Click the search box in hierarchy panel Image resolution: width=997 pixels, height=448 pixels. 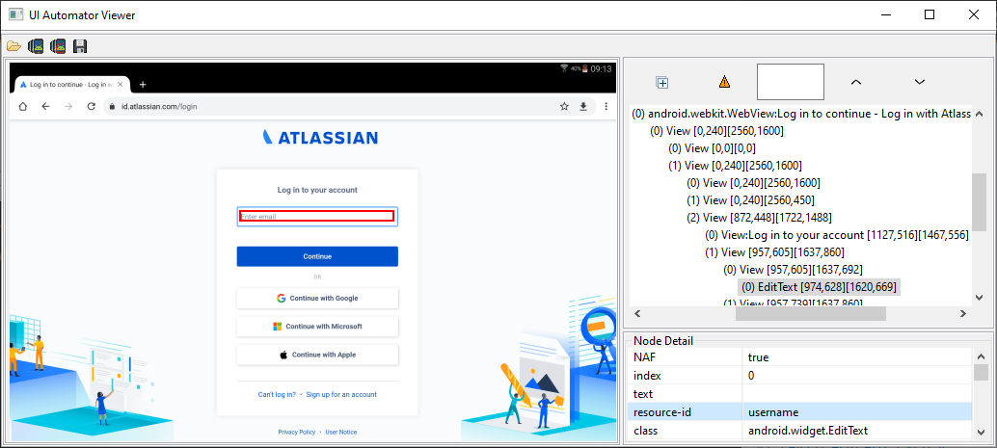point(791,82)
